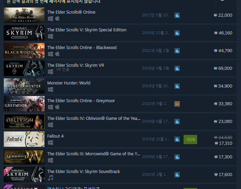241x189 pixels.
Task: Open the Fallout 4 title link
Action: [55, 136]
